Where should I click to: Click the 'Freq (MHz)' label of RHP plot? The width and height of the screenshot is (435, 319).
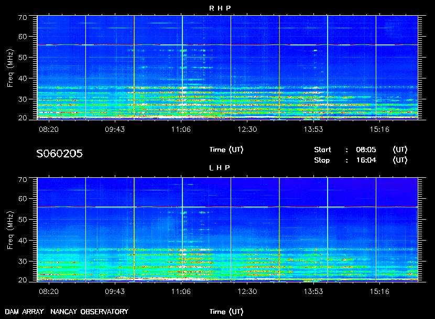(10, 68)
